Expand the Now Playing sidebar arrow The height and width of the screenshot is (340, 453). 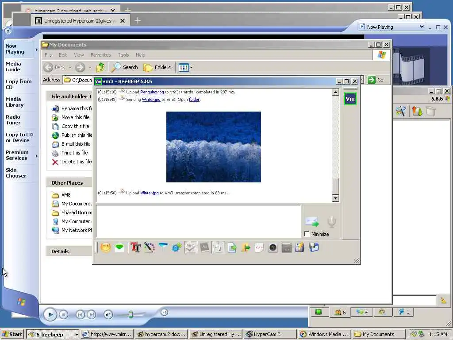pyautogui.click(x=37, y=50)
